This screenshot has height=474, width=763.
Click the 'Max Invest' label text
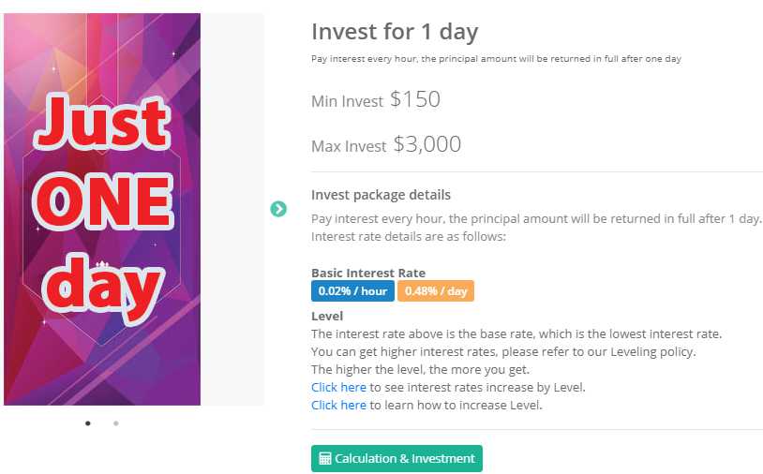click(349, 146)
